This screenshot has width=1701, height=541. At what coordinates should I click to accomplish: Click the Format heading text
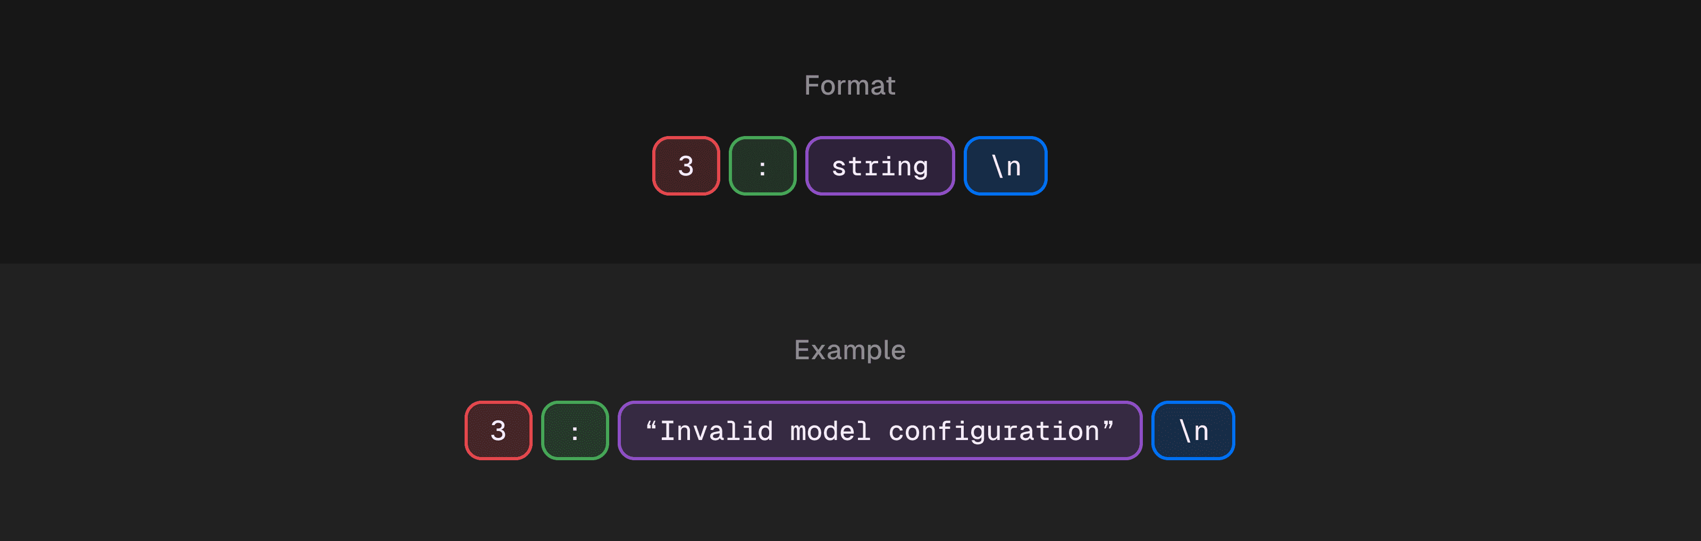(x=849, y=85)
